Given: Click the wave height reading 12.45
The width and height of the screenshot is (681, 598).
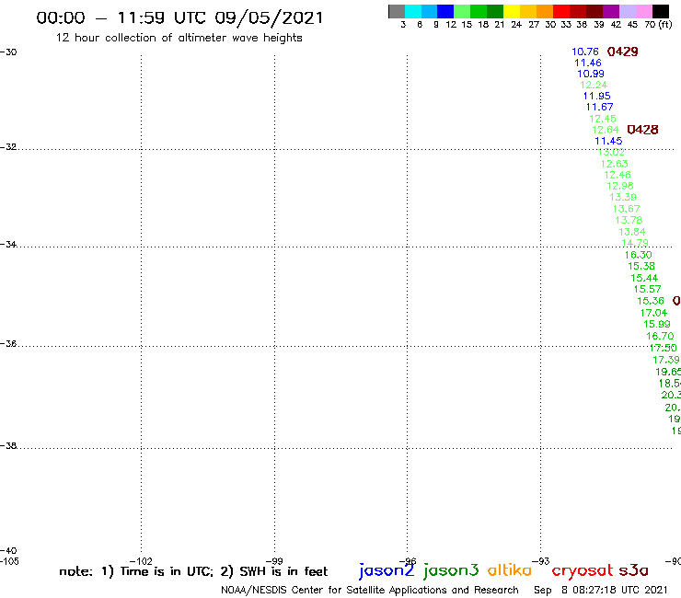Looking at the screenshot, I should point(603,119).
